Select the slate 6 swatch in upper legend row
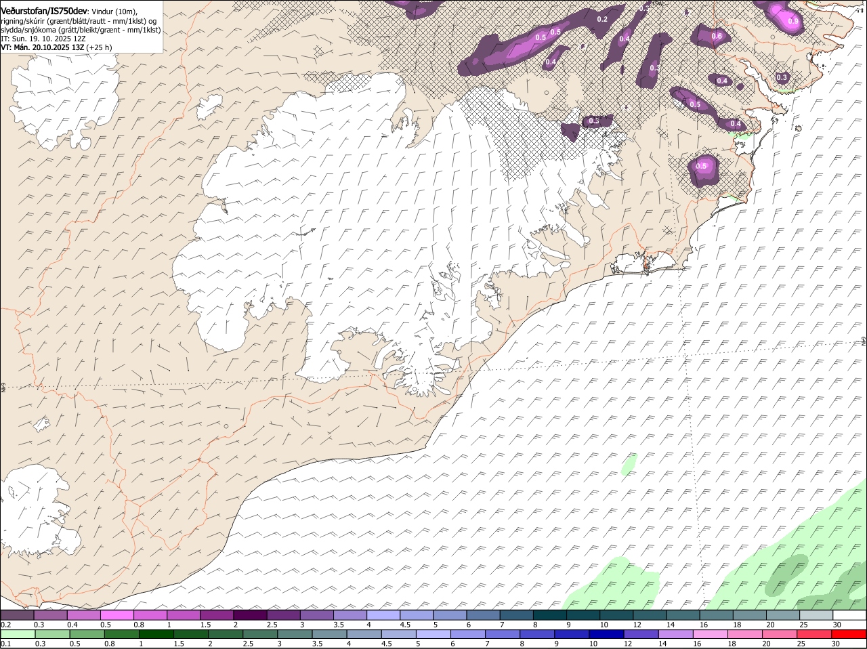Image resolution: width=867 pixels, height=649 pixels. pos(484,615)
